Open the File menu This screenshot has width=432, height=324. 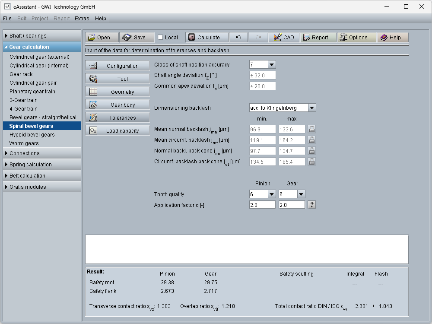tap(7, 19)
